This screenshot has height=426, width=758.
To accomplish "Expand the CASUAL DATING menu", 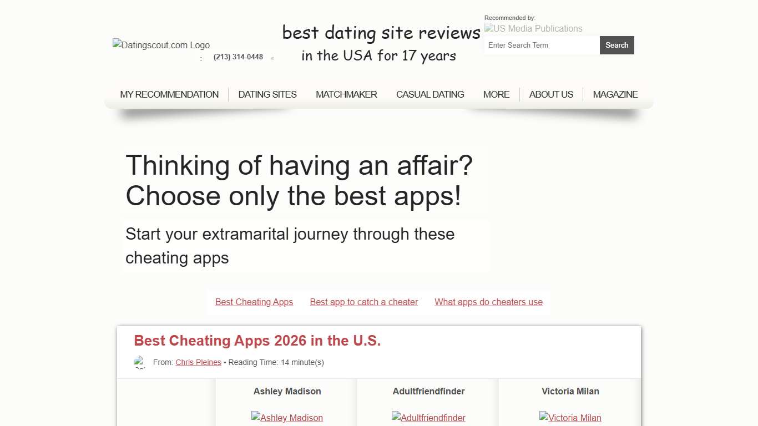I will click(430, 94).
